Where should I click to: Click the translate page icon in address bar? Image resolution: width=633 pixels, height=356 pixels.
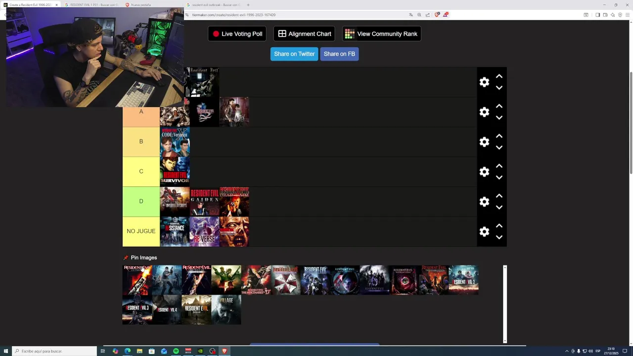point(410,15)
